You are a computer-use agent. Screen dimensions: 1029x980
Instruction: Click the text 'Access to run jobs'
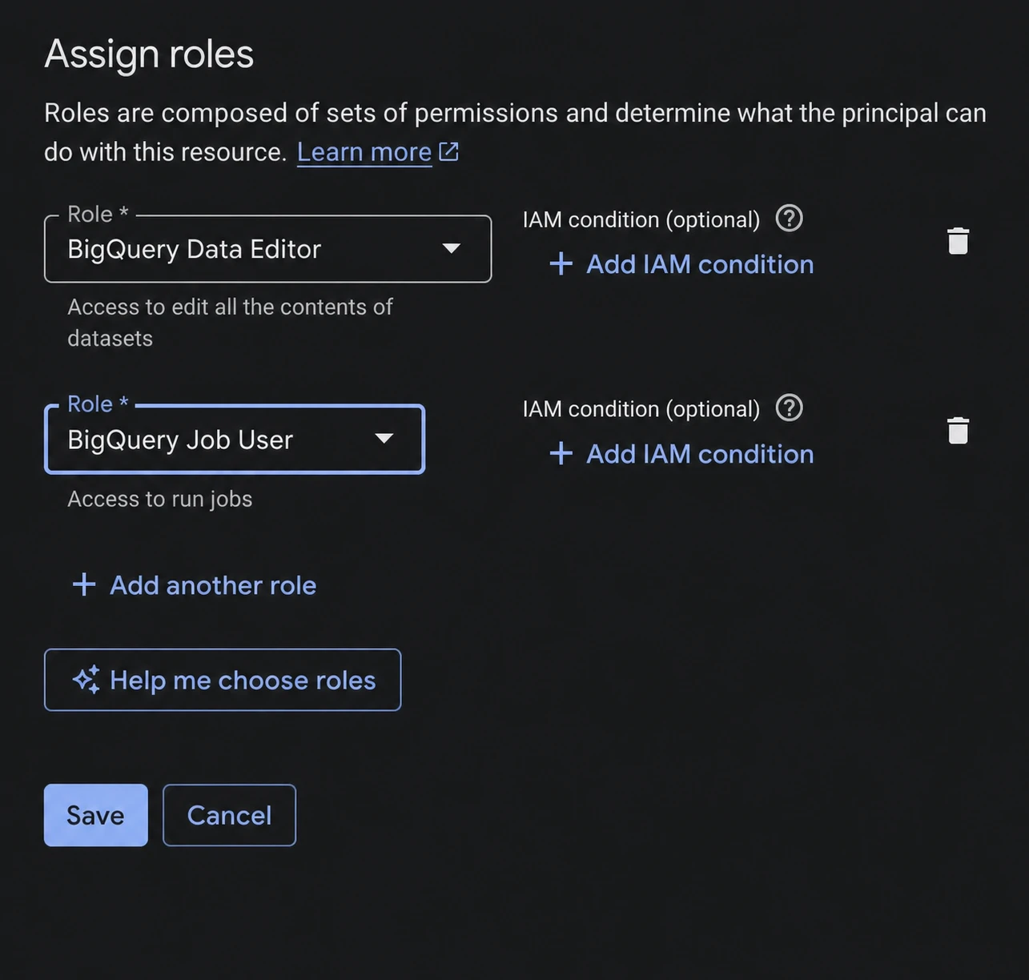[160, 499]
